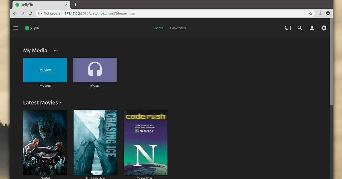Open the Code Rush movie poster
Screen dimensions: 342x179
[x=146, y=142]
